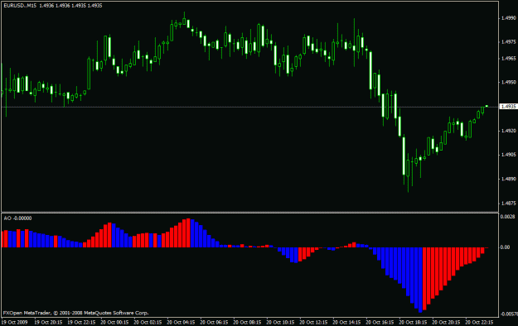This screenshot has width=518, height=326.
Task: Click the FXOpen MetaTrader copyright text
Action: (x=76, y=313)
